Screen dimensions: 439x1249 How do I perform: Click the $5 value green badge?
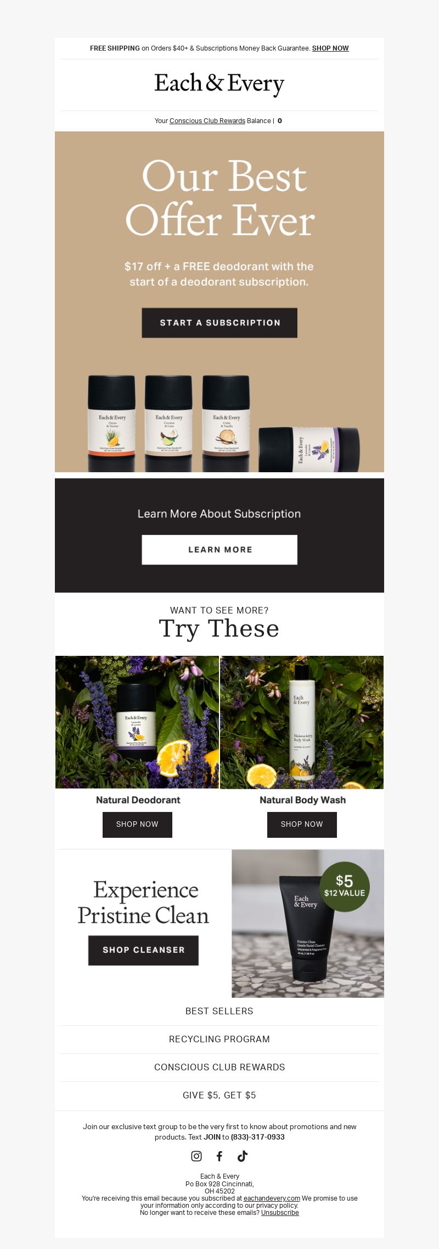point(345,887)
